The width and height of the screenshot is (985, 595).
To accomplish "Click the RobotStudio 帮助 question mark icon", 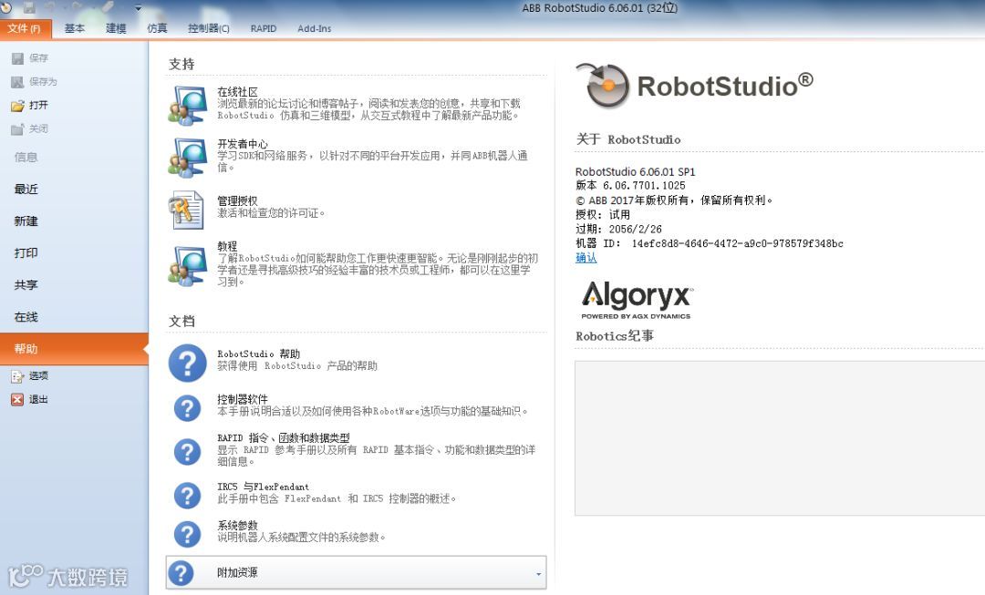I will [187, 363].
